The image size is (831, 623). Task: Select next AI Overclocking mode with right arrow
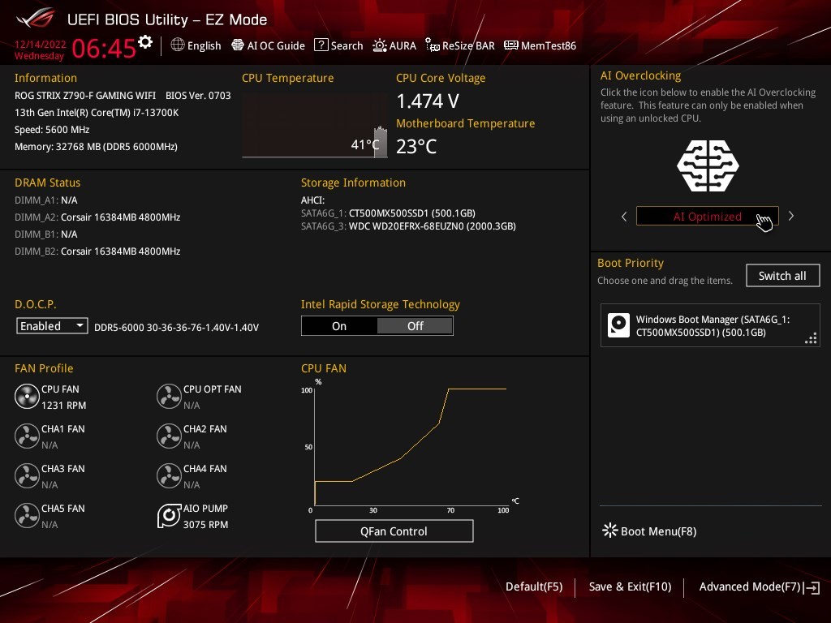pos(791,217)
